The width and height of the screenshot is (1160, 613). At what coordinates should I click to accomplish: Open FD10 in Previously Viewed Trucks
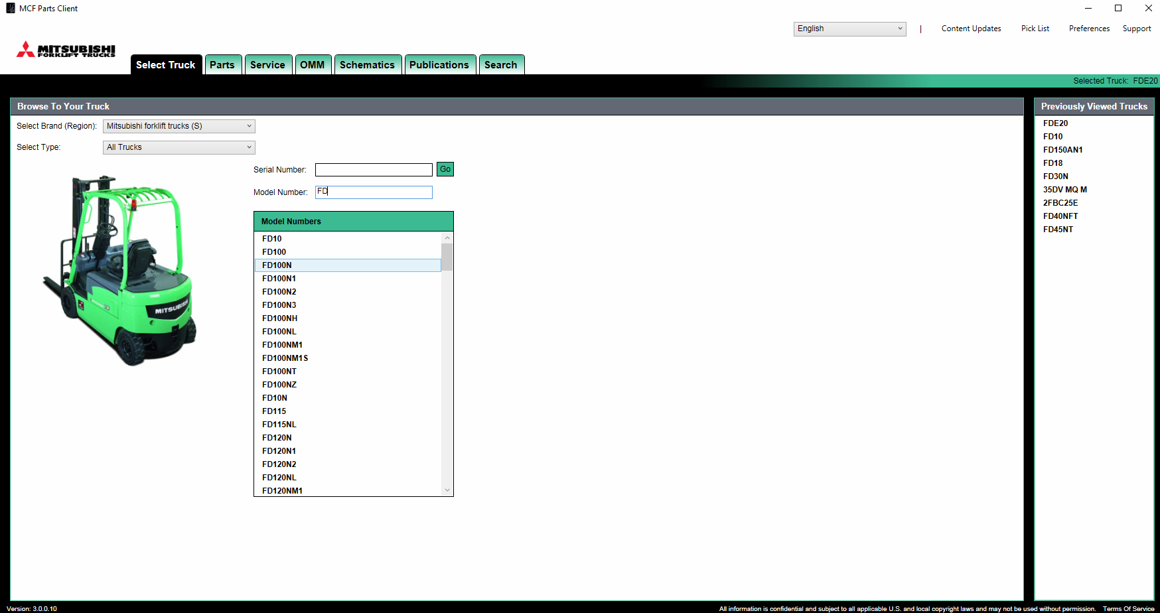pyautogui.click(x=1052, y=137)
